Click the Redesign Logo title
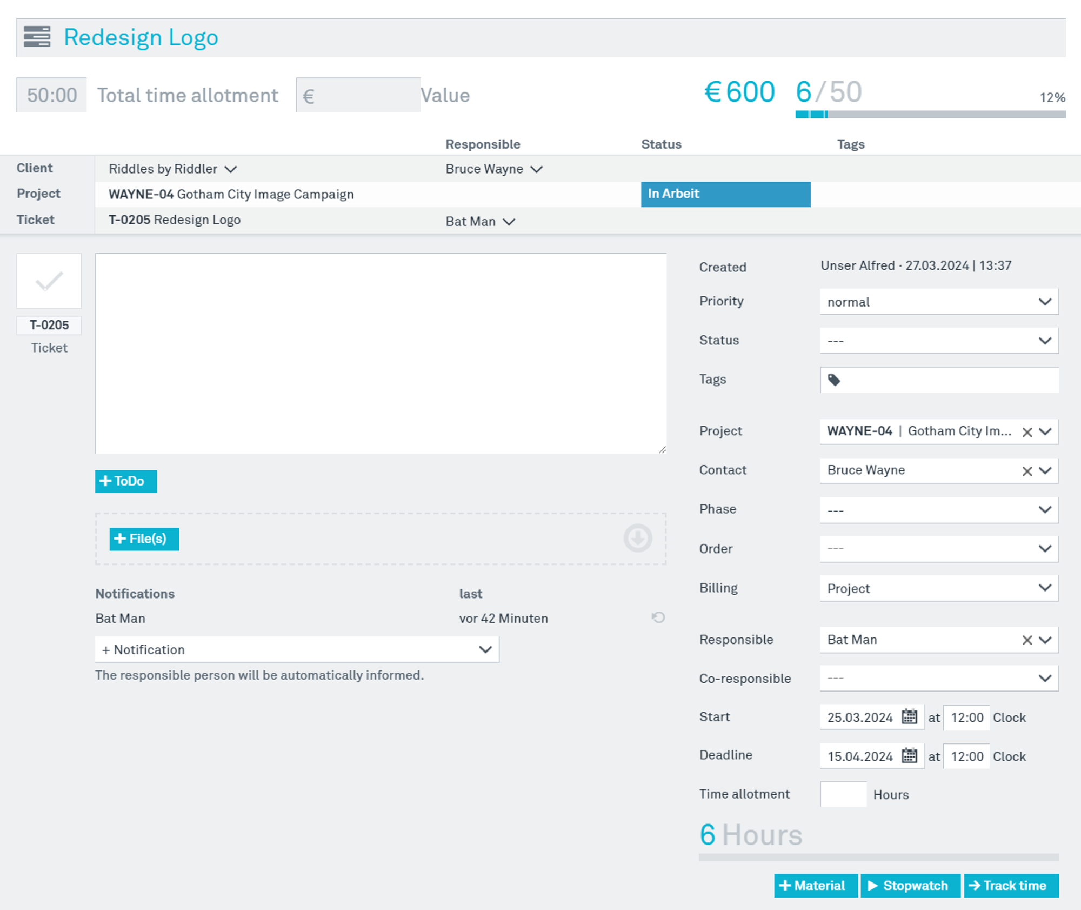 click(x=141, y=37)
